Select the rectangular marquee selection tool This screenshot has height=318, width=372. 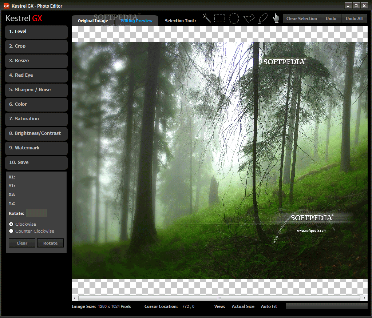point(220,19)
